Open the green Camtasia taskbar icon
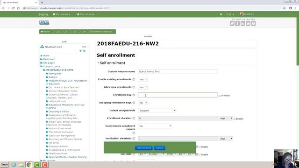Screen dimensions: 299x168 tap(37, 165)
